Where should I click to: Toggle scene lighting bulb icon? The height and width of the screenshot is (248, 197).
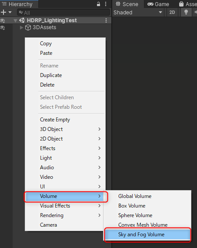[x=186, y=12]
